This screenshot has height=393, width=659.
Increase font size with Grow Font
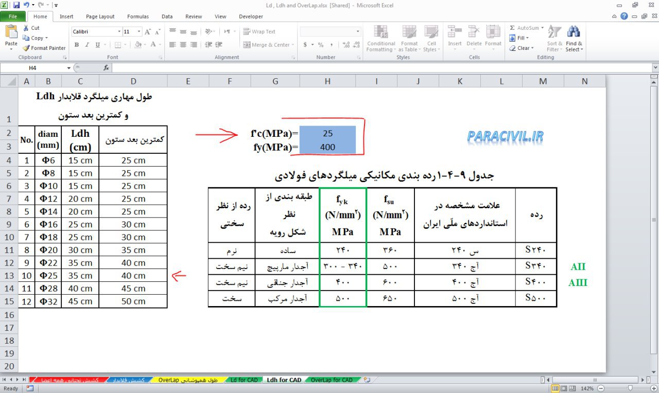148,32
